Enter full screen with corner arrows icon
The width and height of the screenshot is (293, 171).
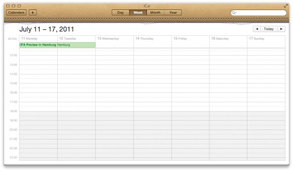[286, 6]
